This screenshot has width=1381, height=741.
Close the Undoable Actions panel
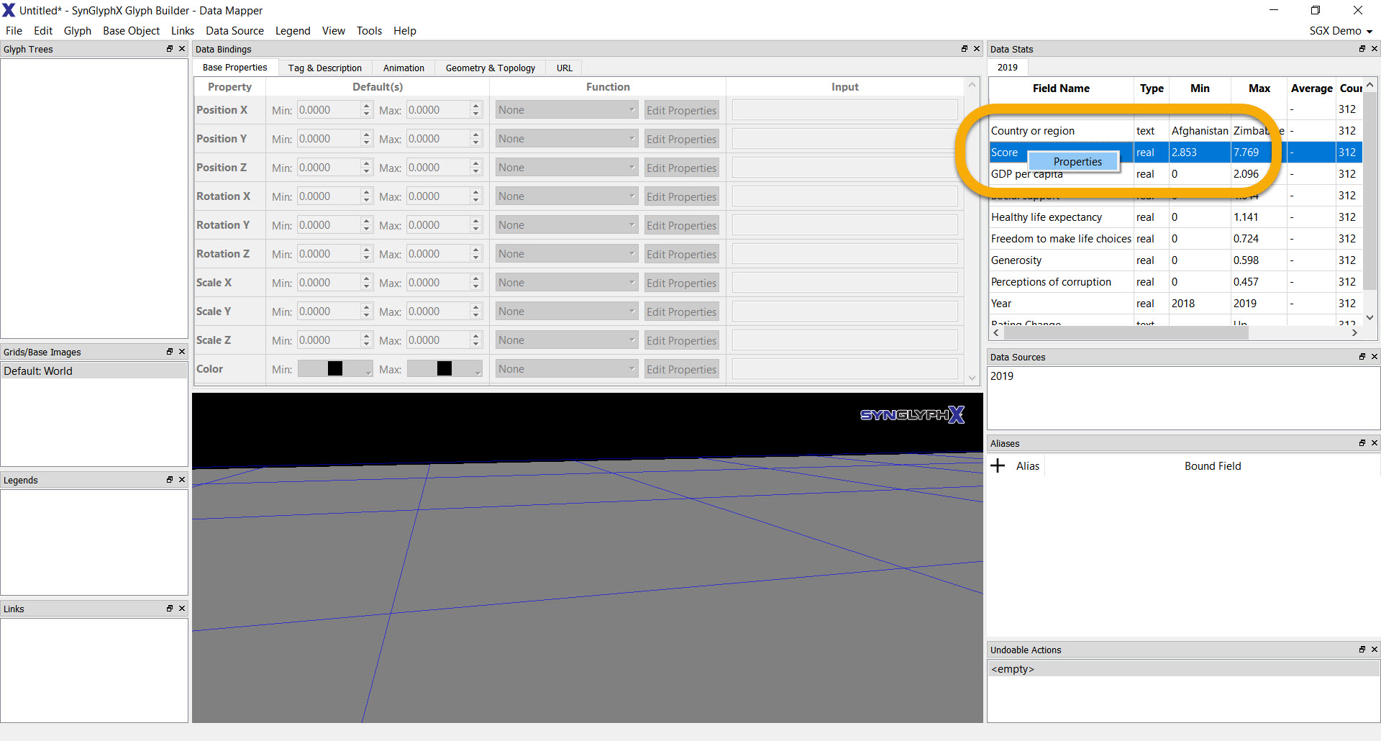point(1375,650)
